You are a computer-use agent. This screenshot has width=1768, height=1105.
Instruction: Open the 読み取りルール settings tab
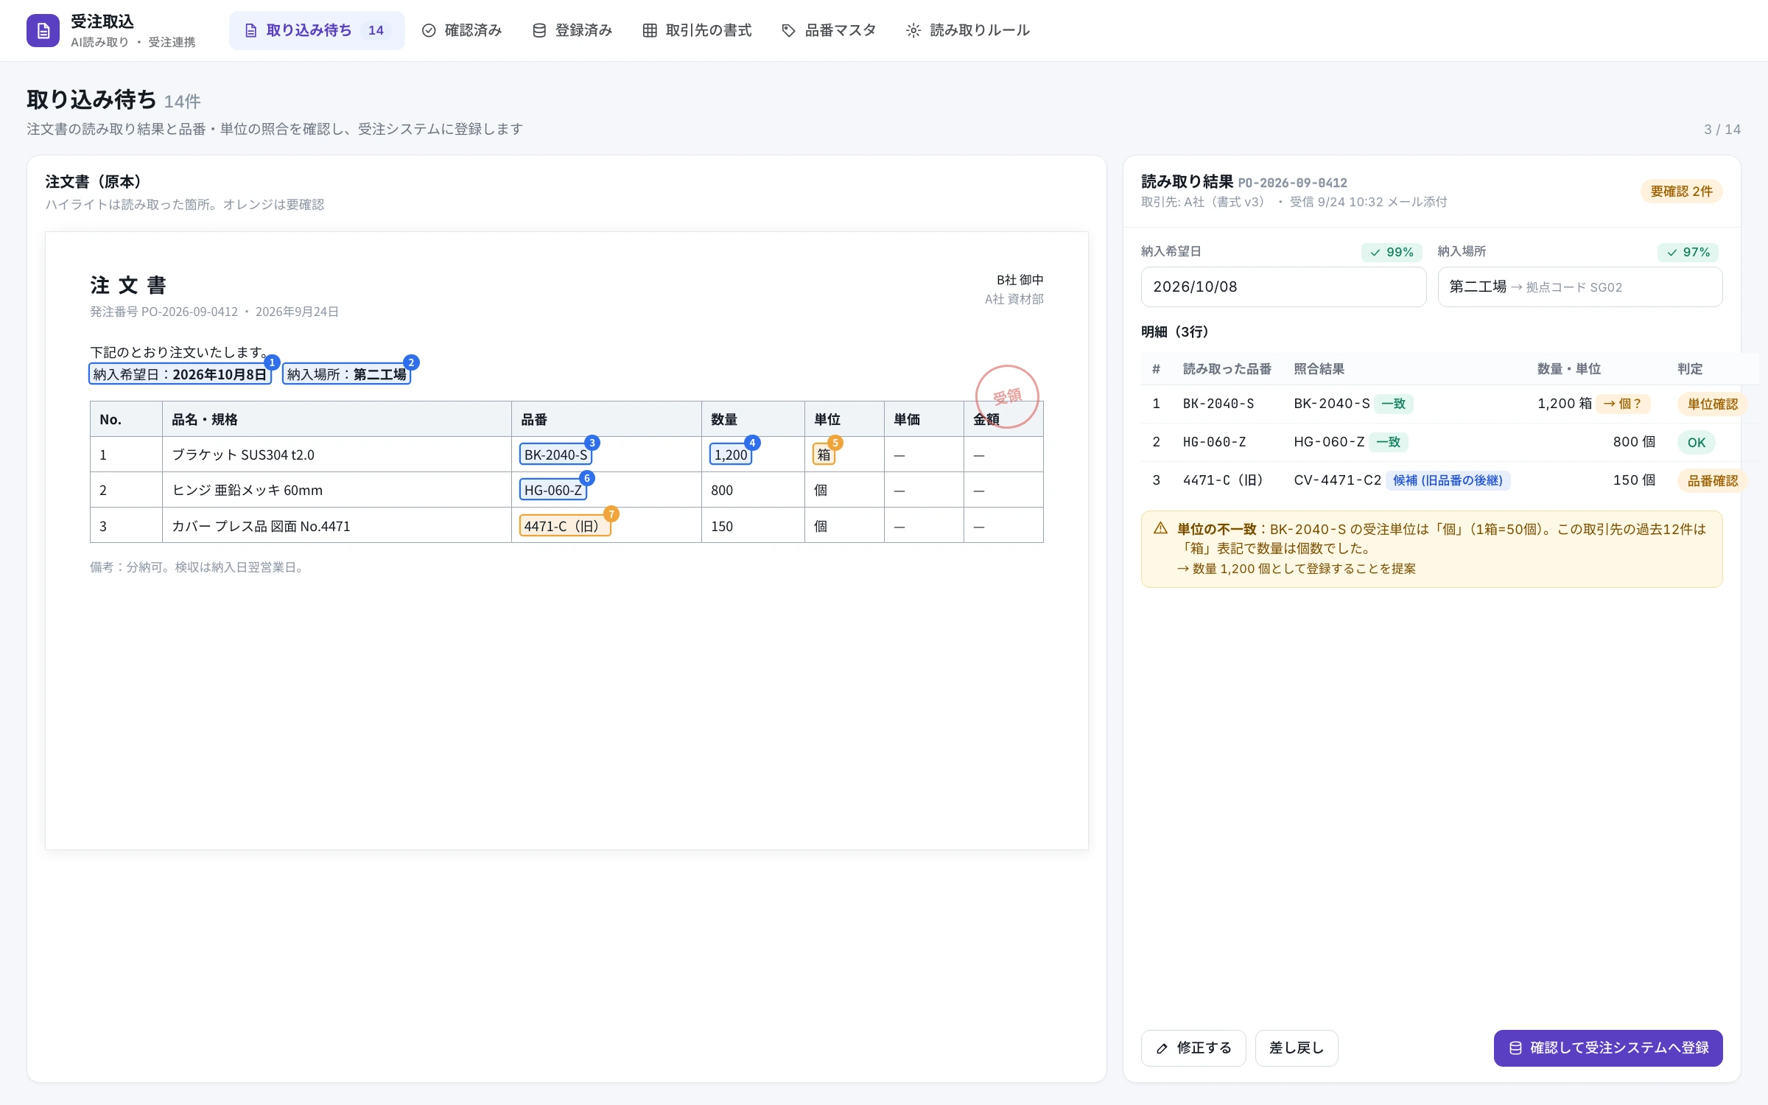click(x=968, y=30)
